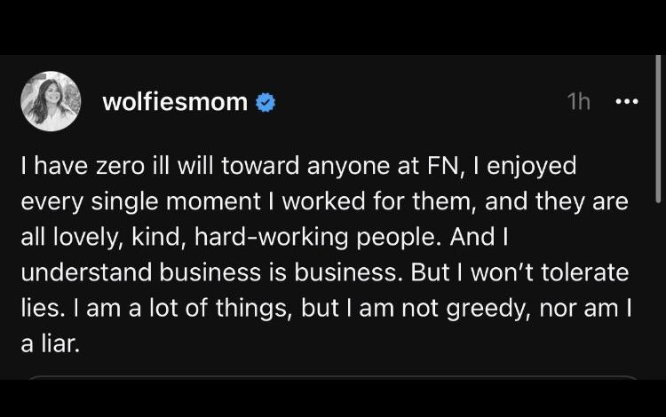Click the final line 'a liar.'
Image resolution: width=666 pixels, height=417 pixels.
pos(50,343)
